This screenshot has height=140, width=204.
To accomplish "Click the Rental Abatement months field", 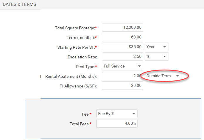I will click(x=122, y=76).
